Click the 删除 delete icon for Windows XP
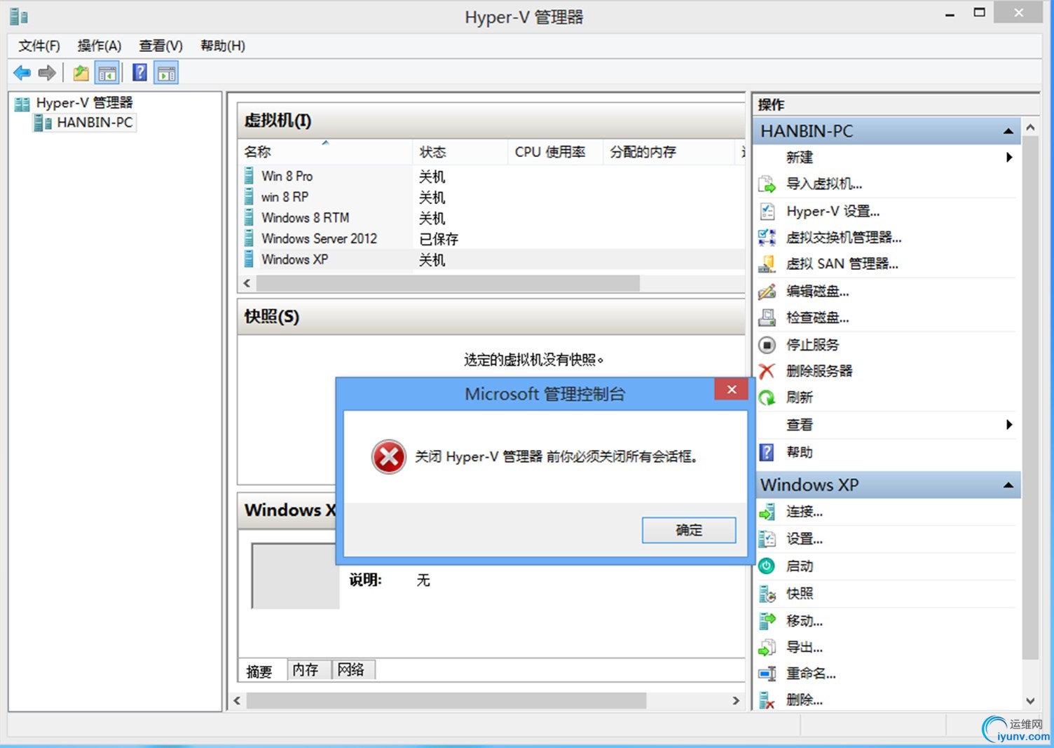1054x748 pixels. 767,700
